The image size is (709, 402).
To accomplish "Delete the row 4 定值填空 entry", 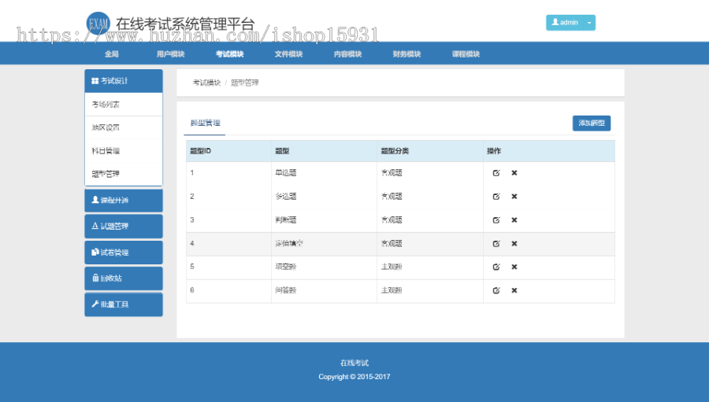I will click(x=514, y=243).
